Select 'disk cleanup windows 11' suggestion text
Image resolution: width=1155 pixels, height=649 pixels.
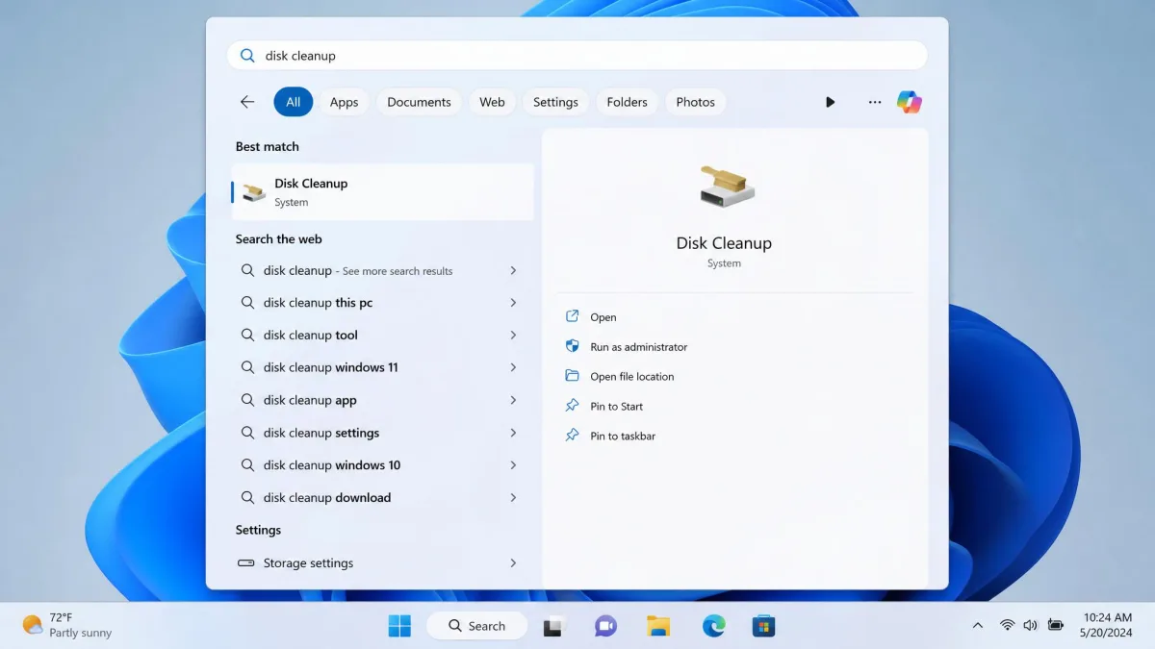[331, 367]
